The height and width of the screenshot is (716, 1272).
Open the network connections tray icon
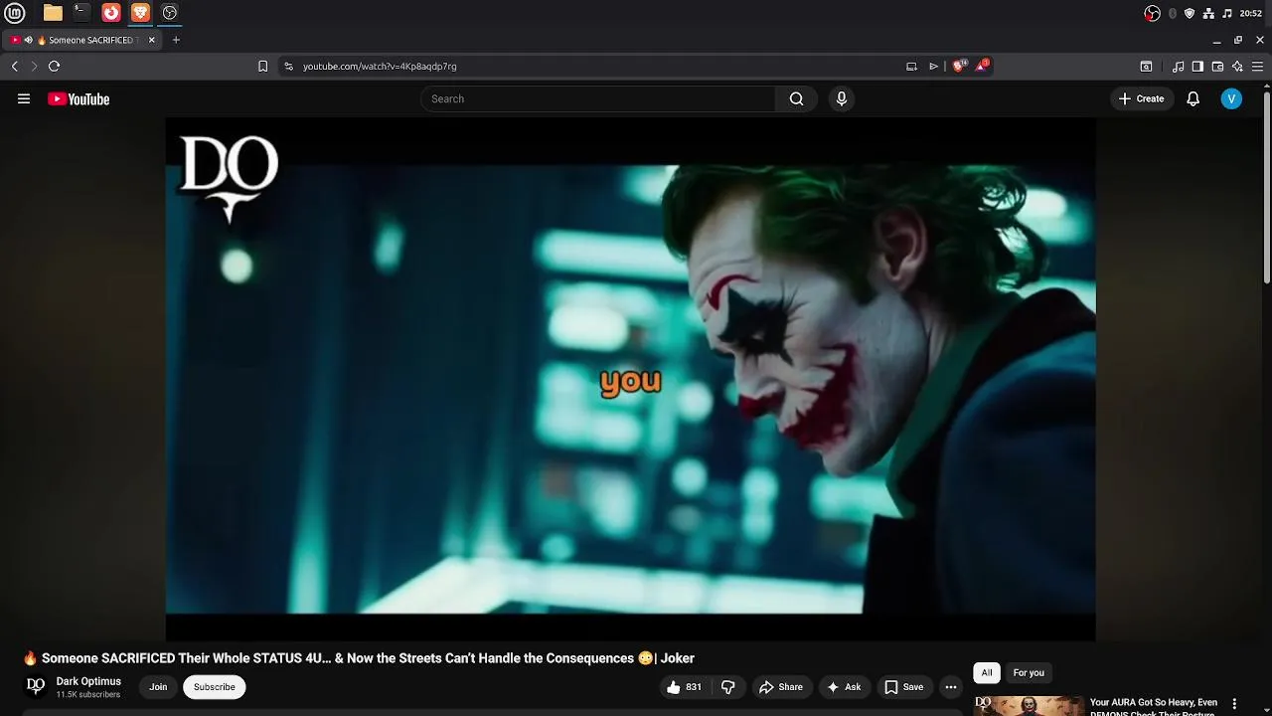pyautogui.click(x=1208, y=13)
